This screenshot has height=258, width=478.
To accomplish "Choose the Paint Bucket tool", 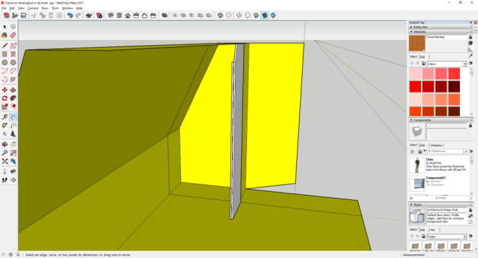I will 5,35.
